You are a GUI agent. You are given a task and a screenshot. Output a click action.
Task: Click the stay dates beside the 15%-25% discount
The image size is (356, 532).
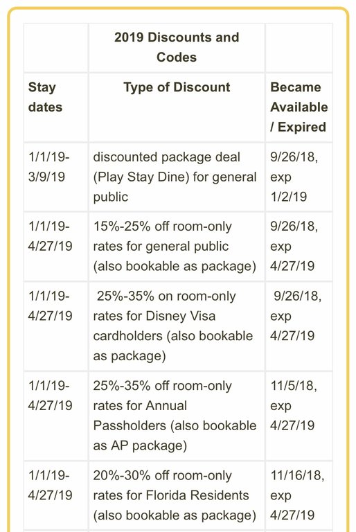point(51,236)
